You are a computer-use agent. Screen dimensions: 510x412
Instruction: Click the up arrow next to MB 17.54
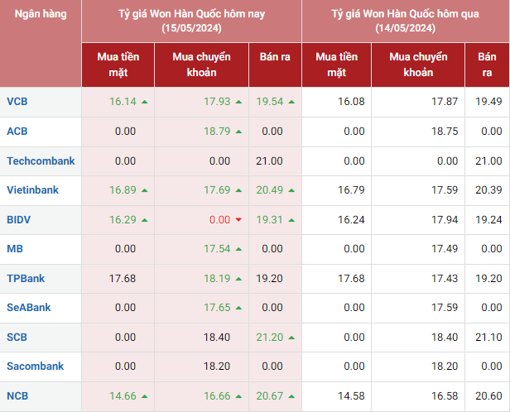[238, 249]
